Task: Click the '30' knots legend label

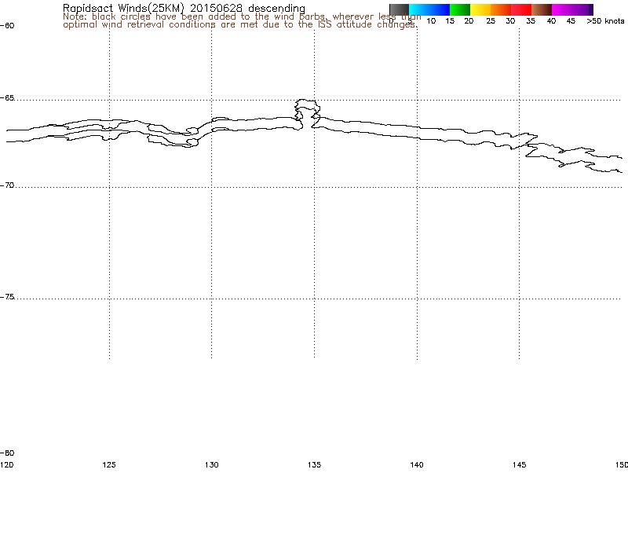Action: pos(510,21)
